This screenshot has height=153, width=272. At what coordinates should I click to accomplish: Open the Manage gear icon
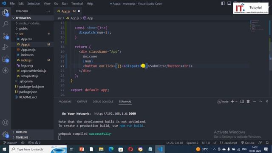6,134
